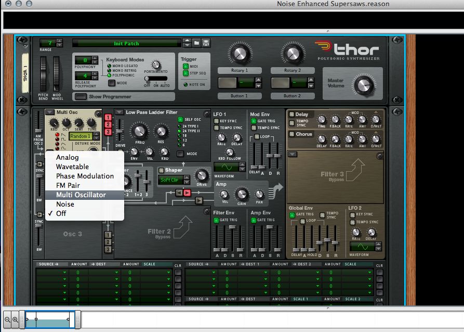Select oscillator routing button 3 for Filter 1
The image size is (464, 332).
coord(108,132)
